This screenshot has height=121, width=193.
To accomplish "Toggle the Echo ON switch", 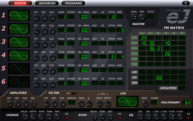I will pyautogui.click(x=120, y=117).
